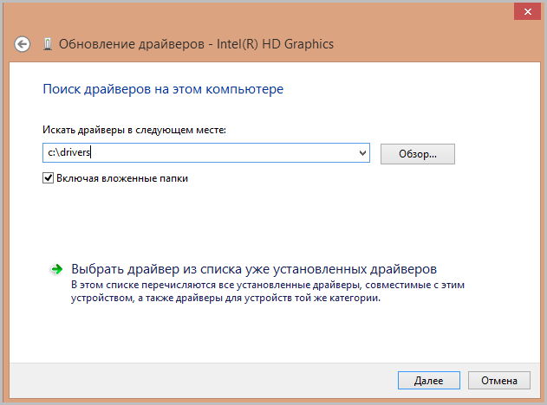Image resolution: width=547 pixels, height=405 pixels.
Task: Click the Обновление драйверов - Intel(R) HD Graphics title
Action: [x=196, y=44]
